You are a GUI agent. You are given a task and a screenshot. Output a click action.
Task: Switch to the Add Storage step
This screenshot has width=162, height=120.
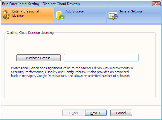pyautogui.click(x=74, y=11)
